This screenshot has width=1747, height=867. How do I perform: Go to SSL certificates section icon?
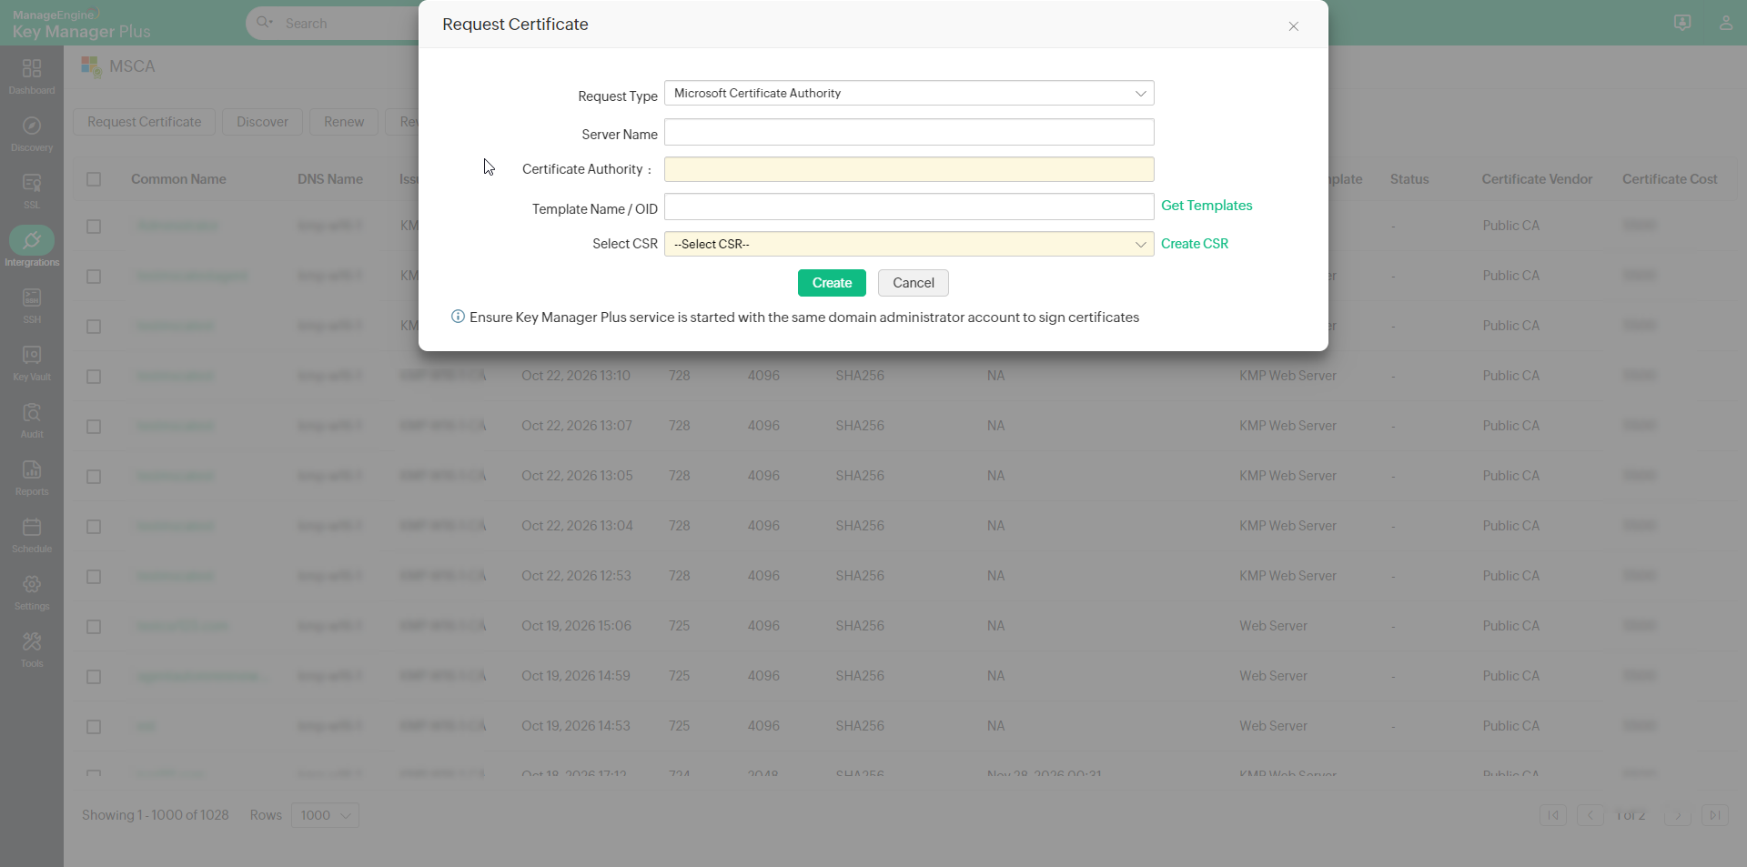[x=32, y=184]
